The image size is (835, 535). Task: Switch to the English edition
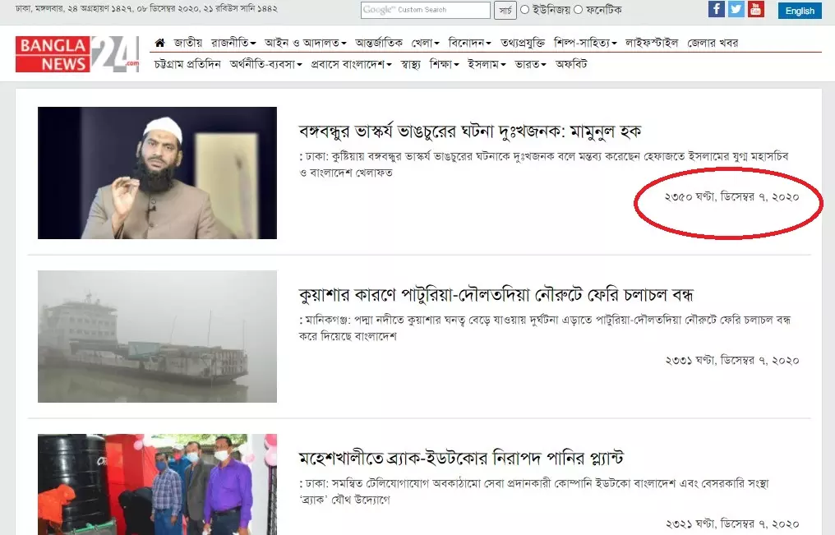(x=800, y=11)
